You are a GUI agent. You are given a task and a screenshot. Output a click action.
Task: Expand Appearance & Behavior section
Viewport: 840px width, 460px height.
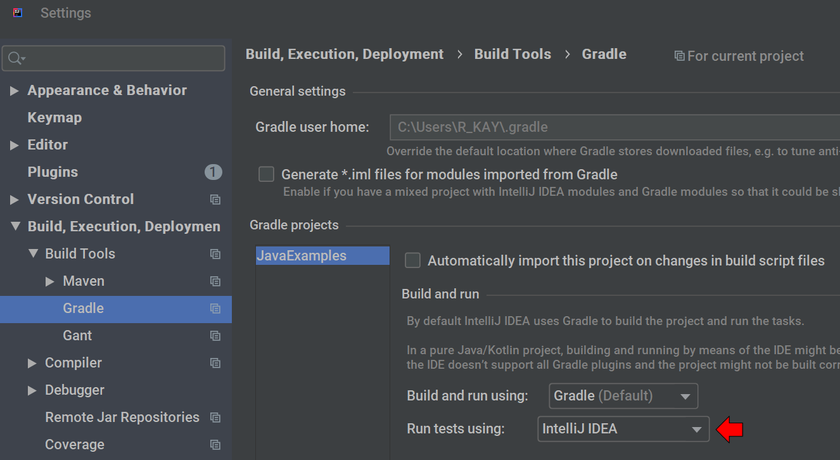(14, 91)
